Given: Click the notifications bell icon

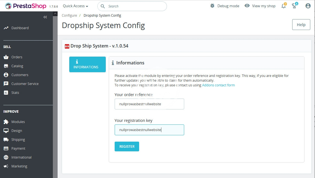Looking at the screenshot, I should [284, 6].
